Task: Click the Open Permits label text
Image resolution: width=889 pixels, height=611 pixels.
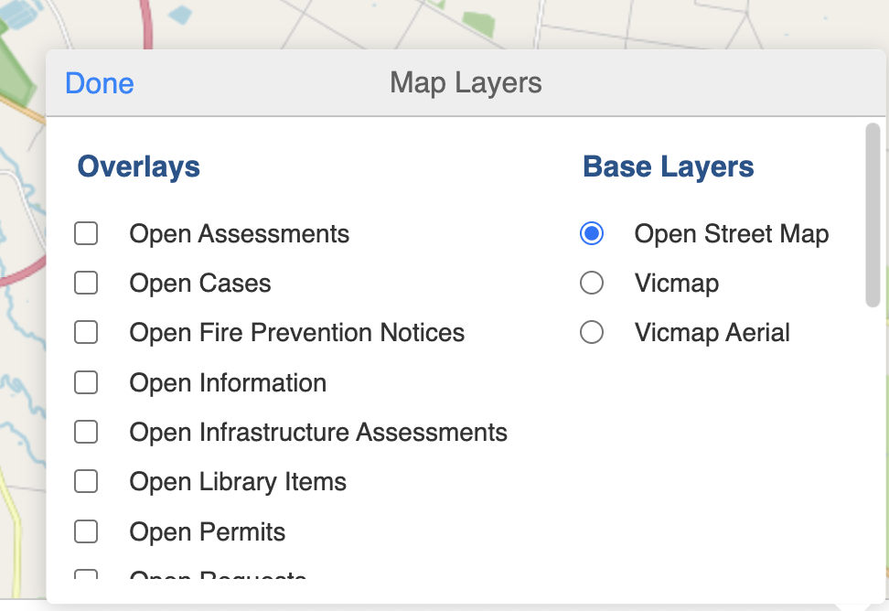Action: pyautogui.click(x=207, y=531)
